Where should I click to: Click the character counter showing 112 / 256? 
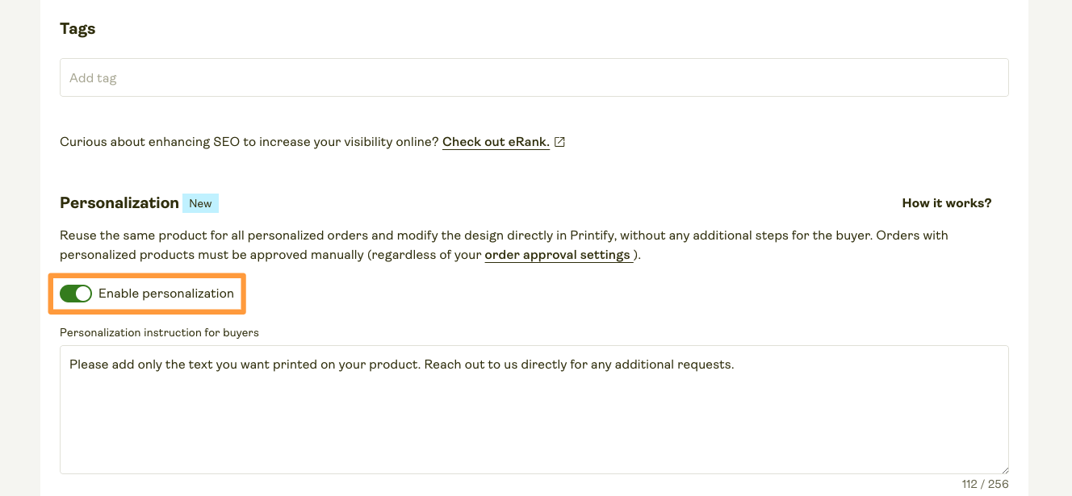[x=985, y=483]
